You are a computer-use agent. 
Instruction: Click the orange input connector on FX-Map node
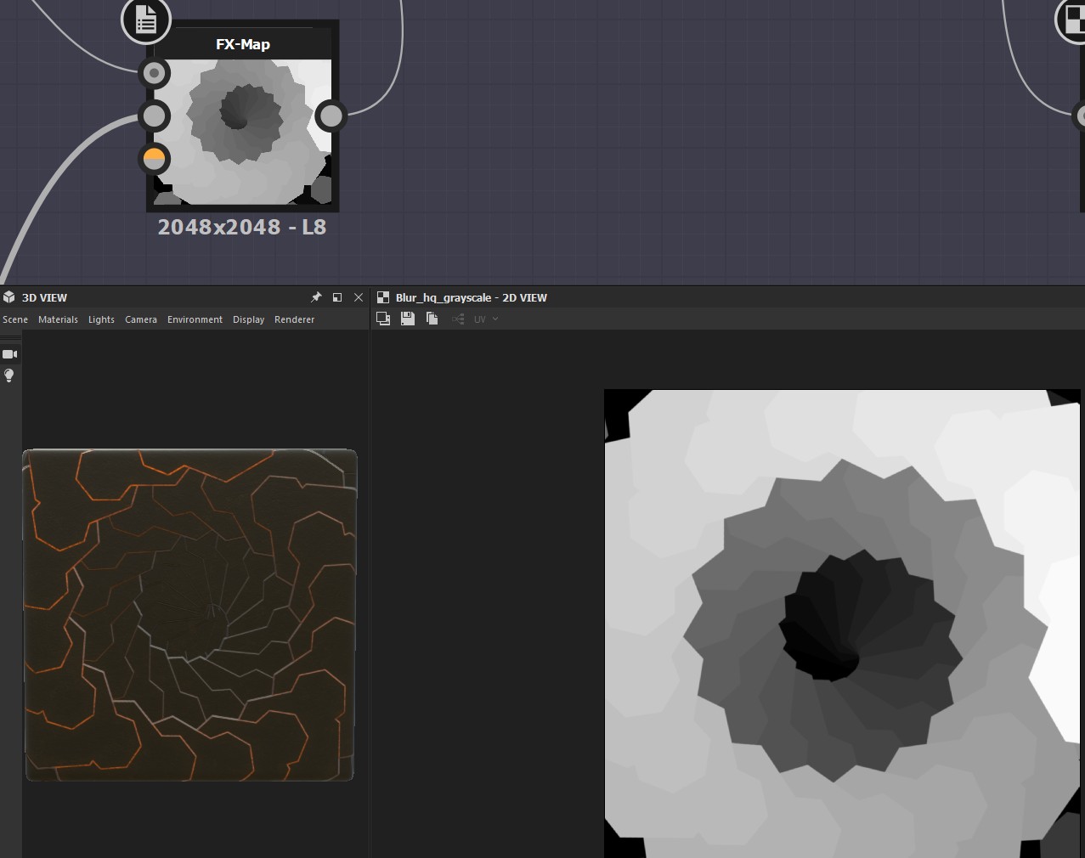coord(154,159)
